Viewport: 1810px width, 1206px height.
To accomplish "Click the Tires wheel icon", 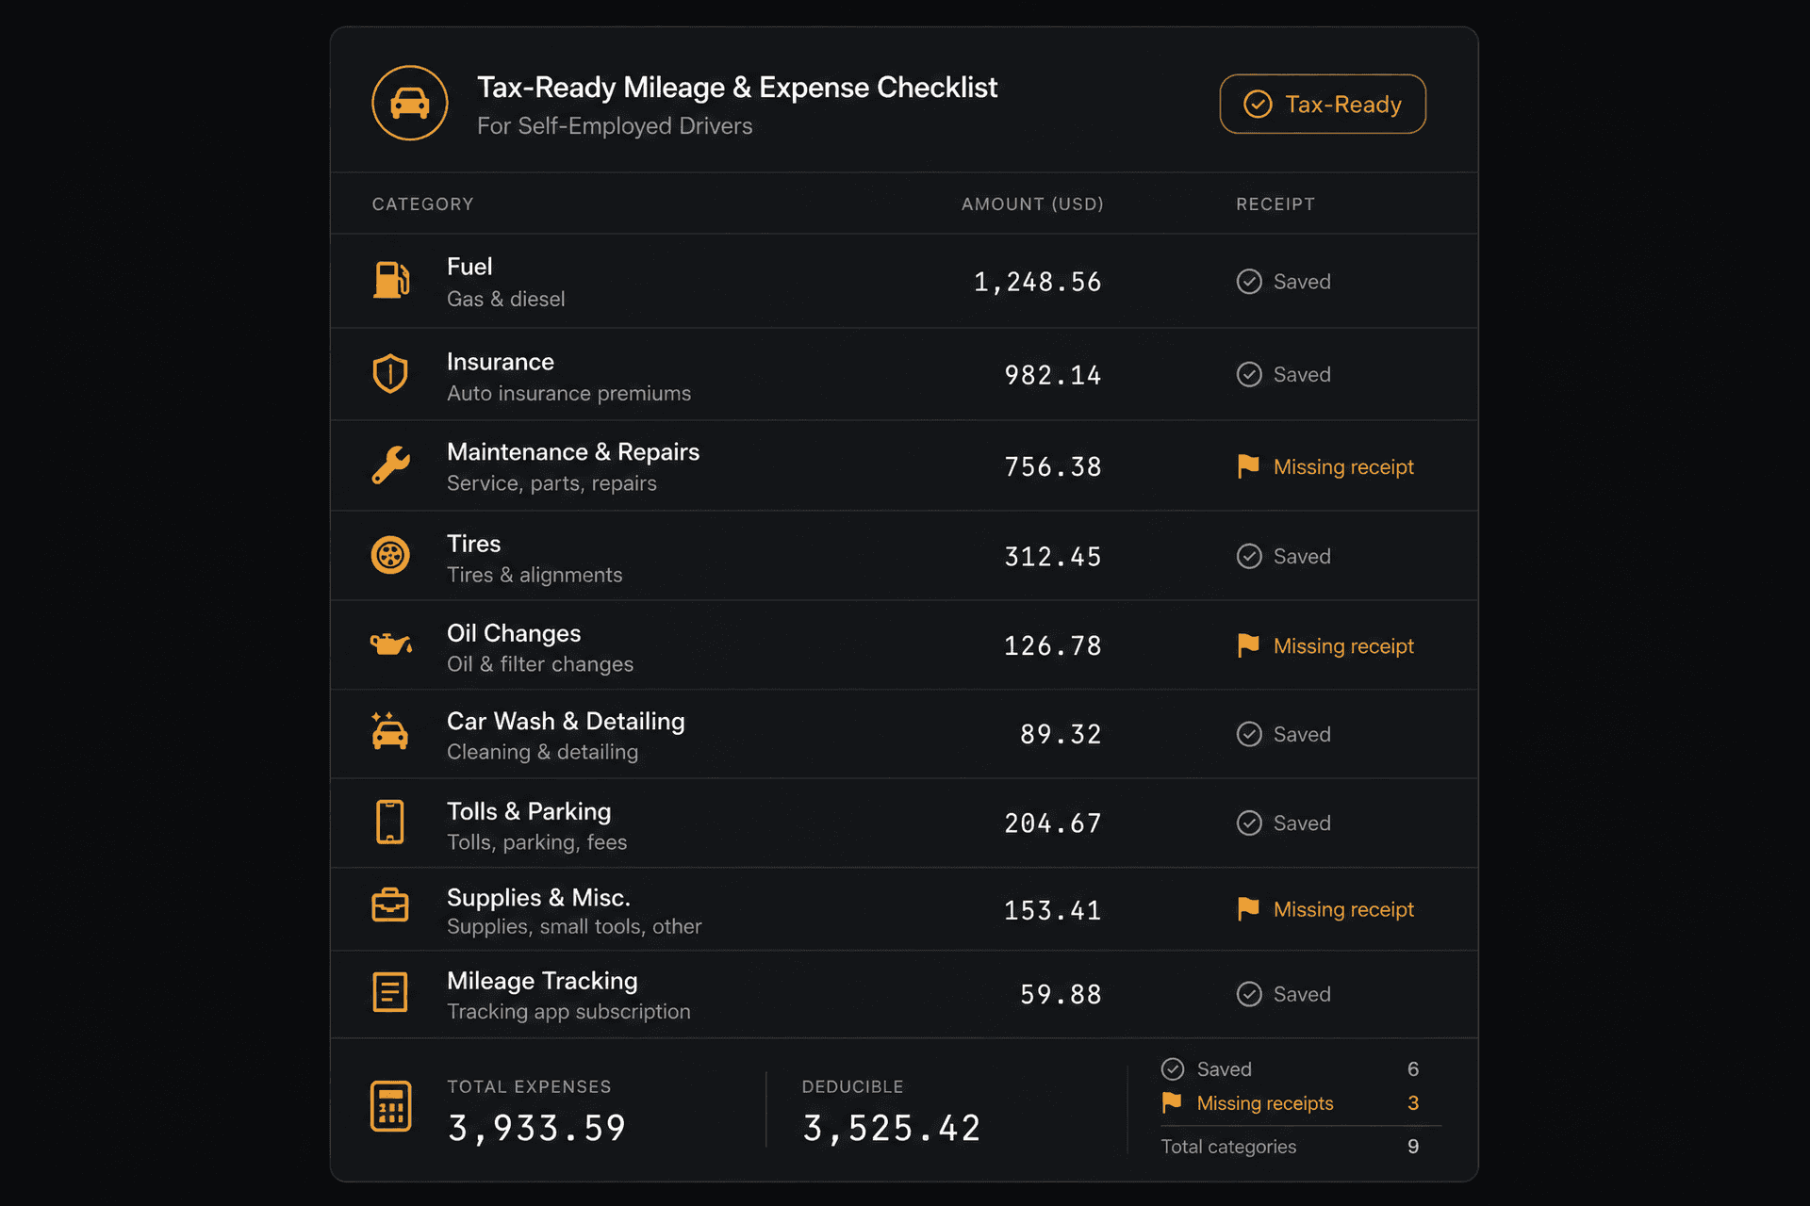I will click(390, 556).
